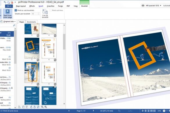Rotate page clockwise in thumbnail toolbar
Viewport: 170px width, 113px height.
pyautogui.click(x=31, y=107)
